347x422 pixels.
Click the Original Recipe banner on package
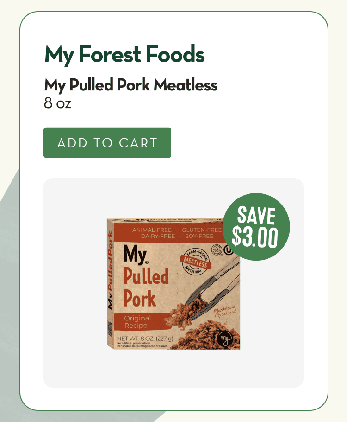[137, 320]
